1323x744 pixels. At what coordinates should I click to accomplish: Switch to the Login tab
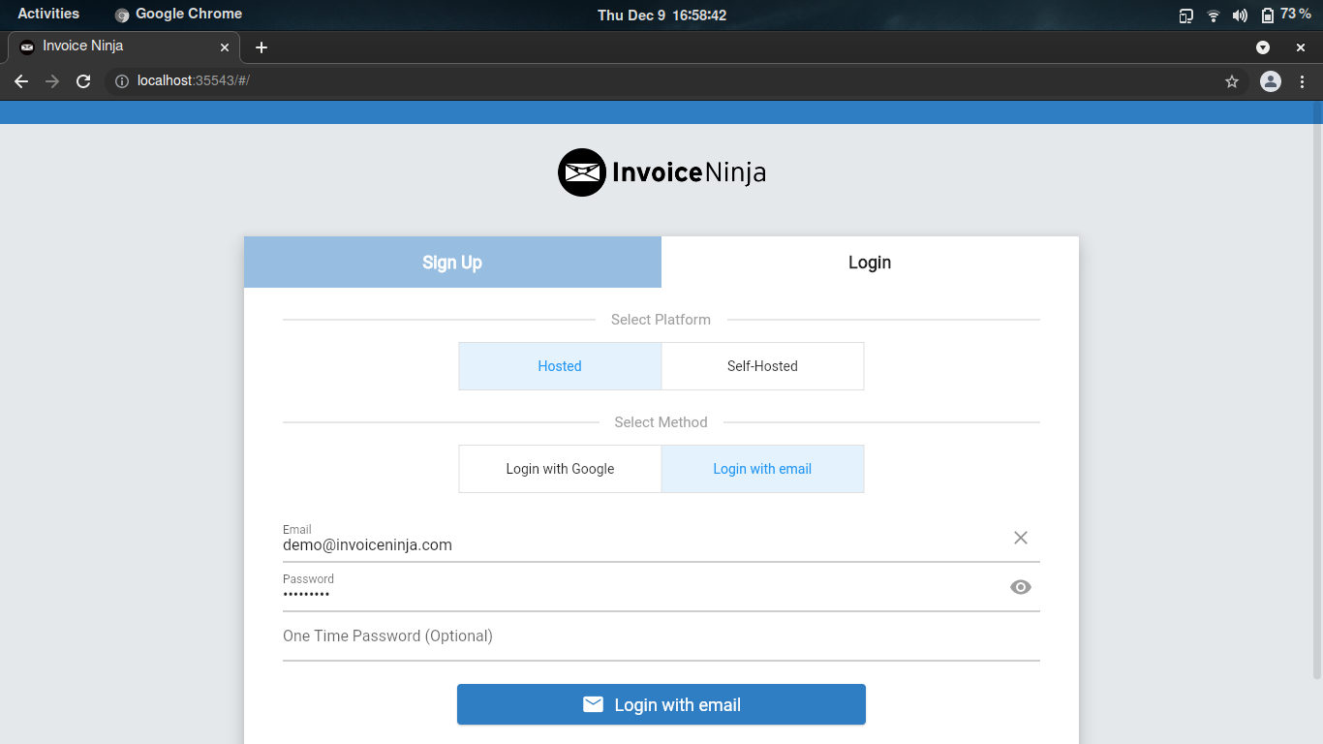point(869,262)
